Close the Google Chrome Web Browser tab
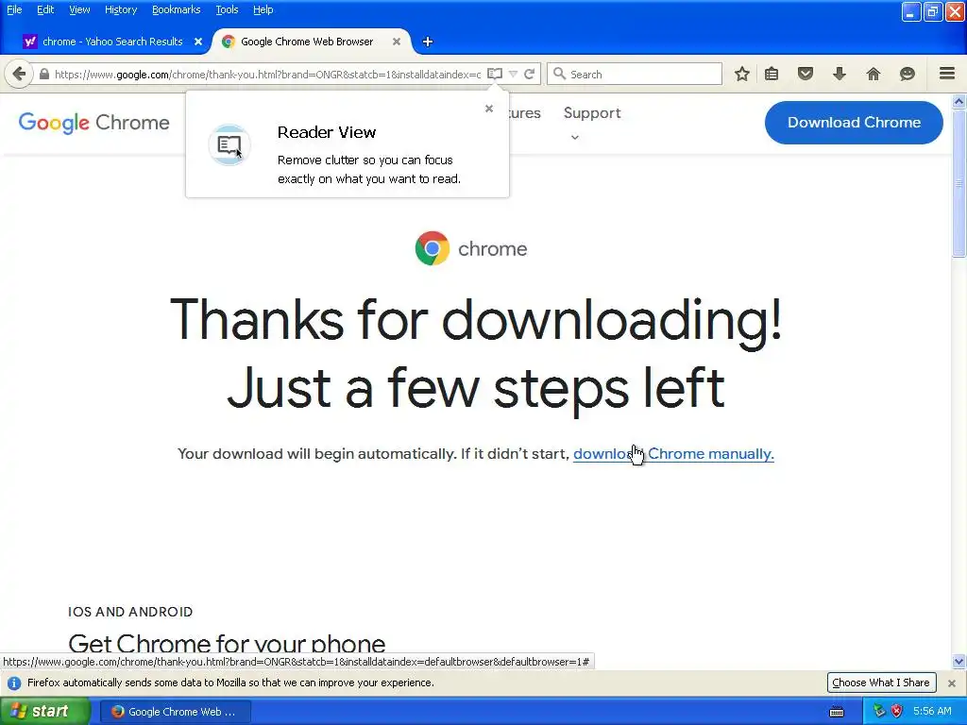 pos(397,42)
